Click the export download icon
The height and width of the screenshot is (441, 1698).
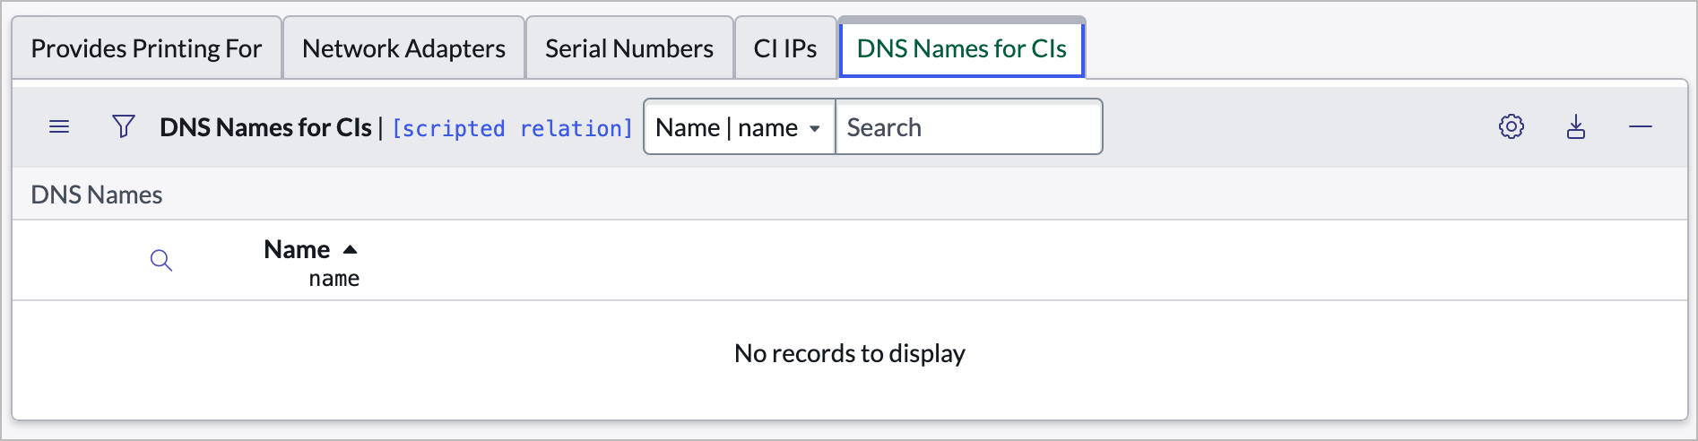(x=1575, y=127)
